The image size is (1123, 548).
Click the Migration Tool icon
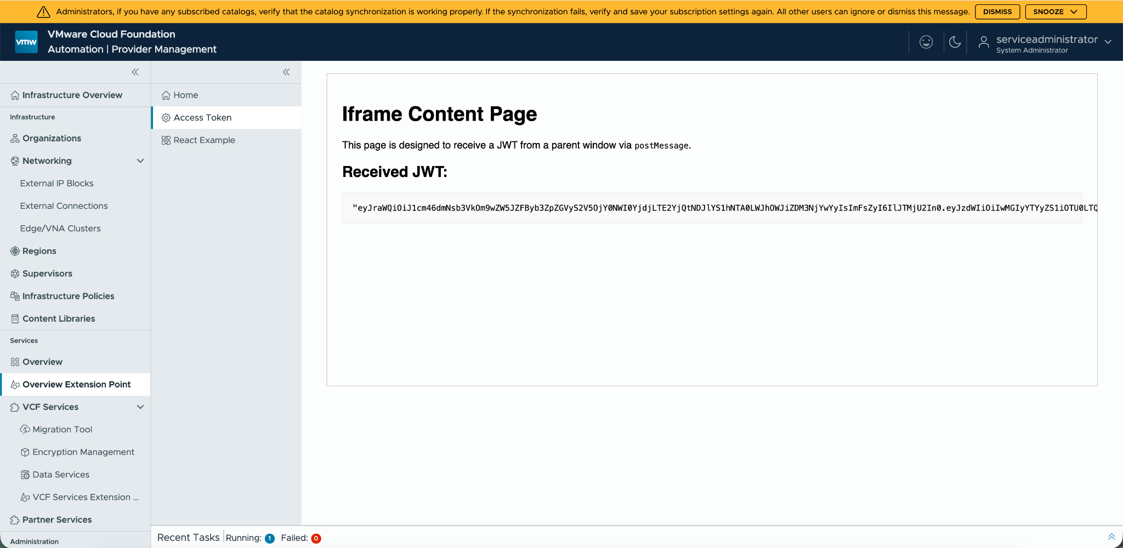(25, 430)
